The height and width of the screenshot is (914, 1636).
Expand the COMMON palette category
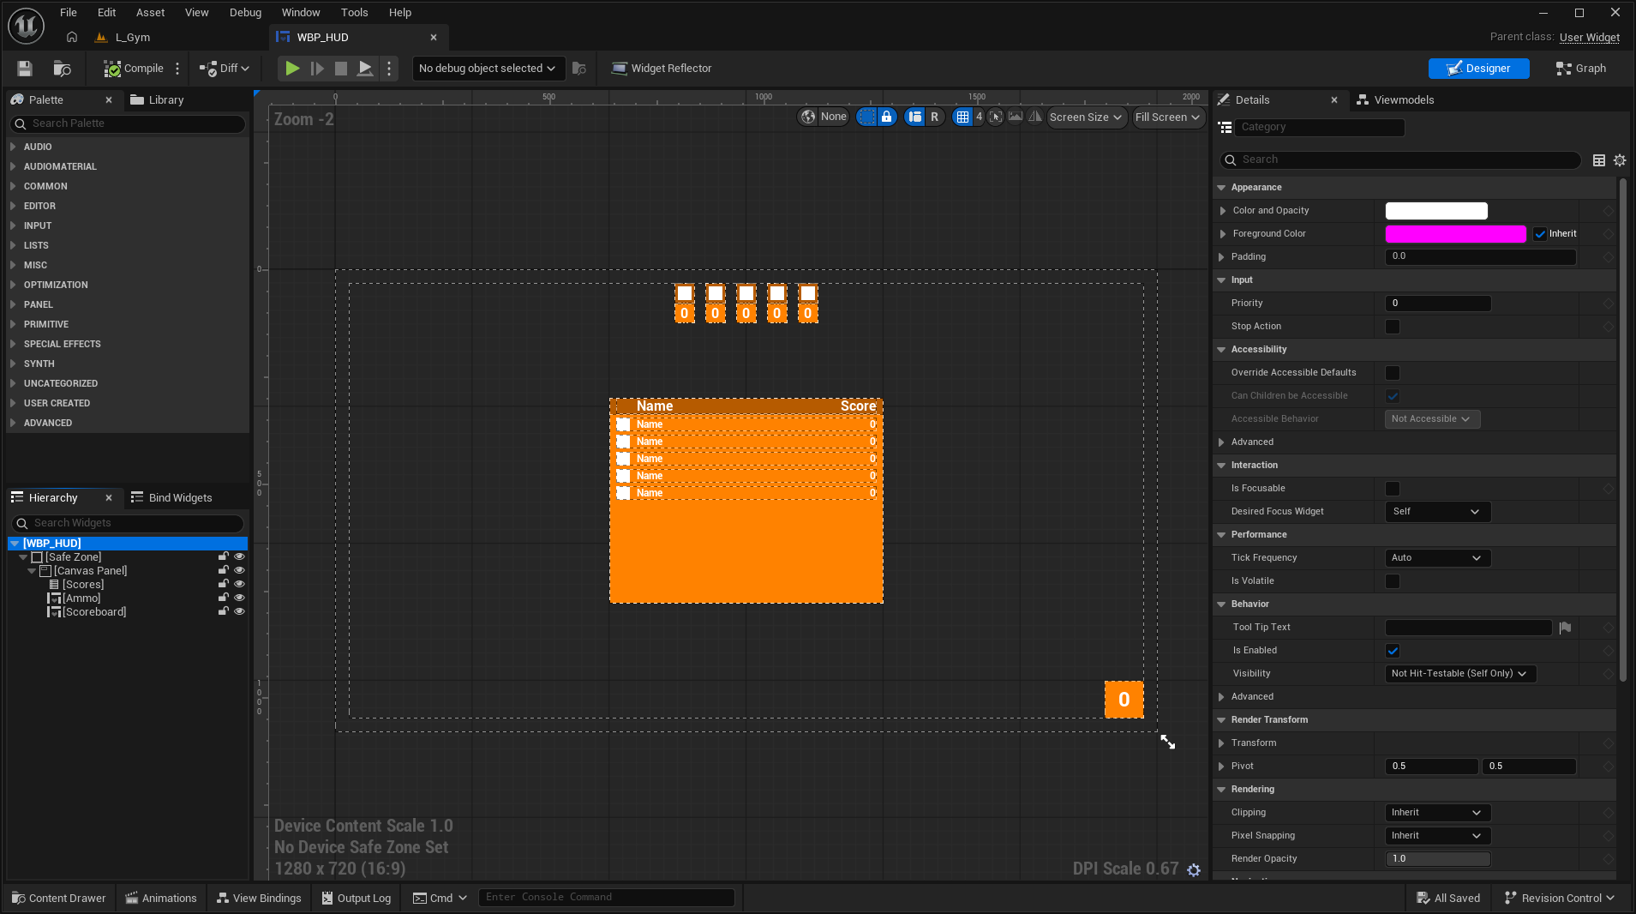(45, 186)
